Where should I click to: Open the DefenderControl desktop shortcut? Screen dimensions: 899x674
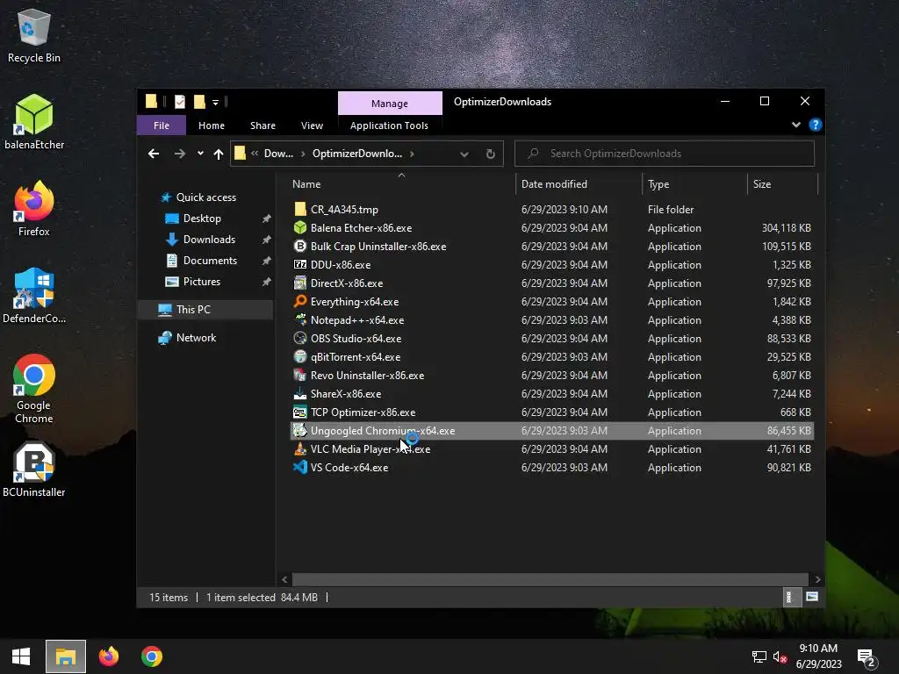[34, 296]
